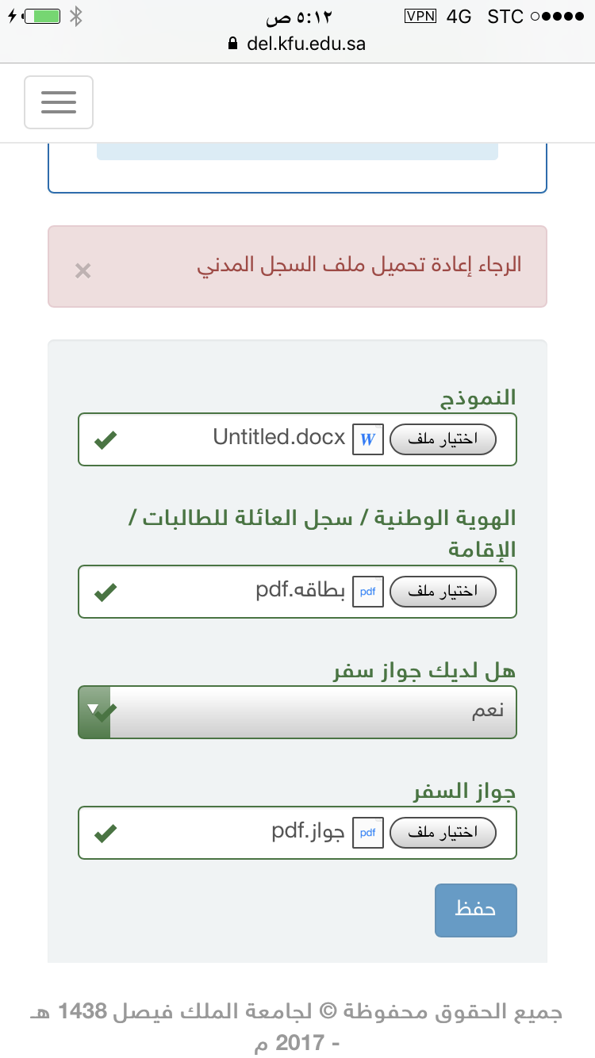Click the بطاقه.pdf file name
The image size is (595, 1058).
pos(300,592)
